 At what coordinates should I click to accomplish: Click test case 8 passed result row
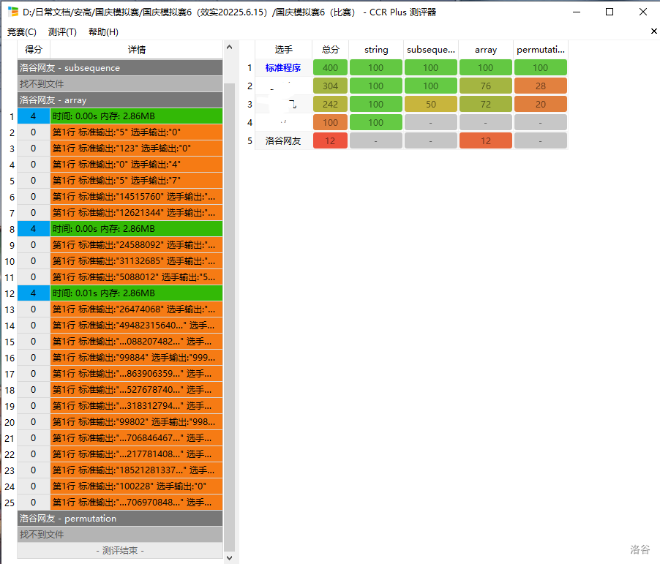pos(136,229)
